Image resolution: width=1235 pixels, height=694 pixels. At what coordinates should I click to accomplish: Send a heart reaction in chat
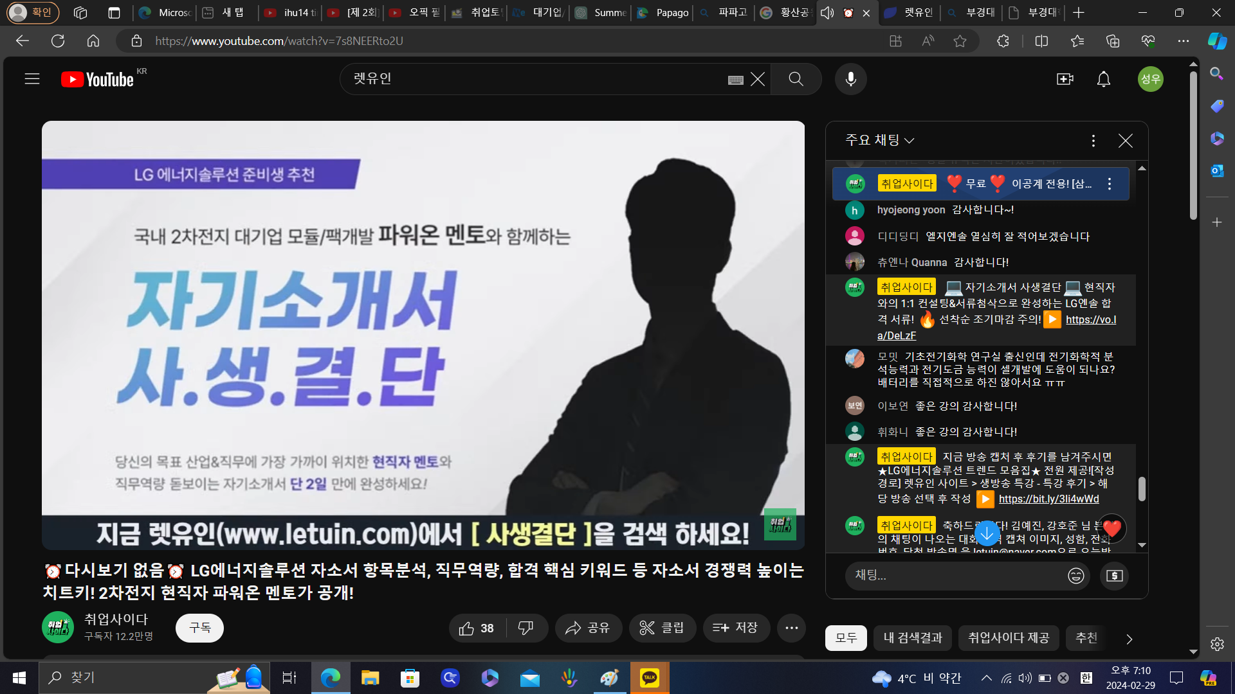(1111, 528)
